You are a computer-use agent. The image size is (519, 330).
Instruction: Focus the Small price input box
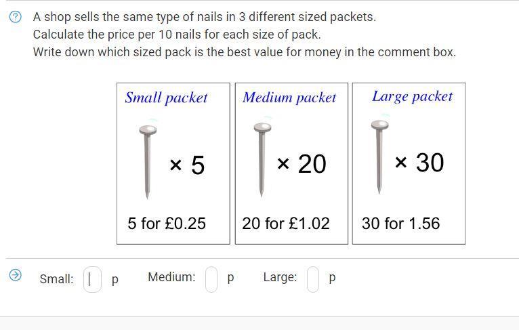click(92, 279)
